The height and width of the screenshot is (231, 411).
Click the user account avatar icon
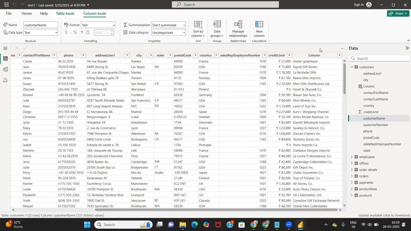(369, 5)
